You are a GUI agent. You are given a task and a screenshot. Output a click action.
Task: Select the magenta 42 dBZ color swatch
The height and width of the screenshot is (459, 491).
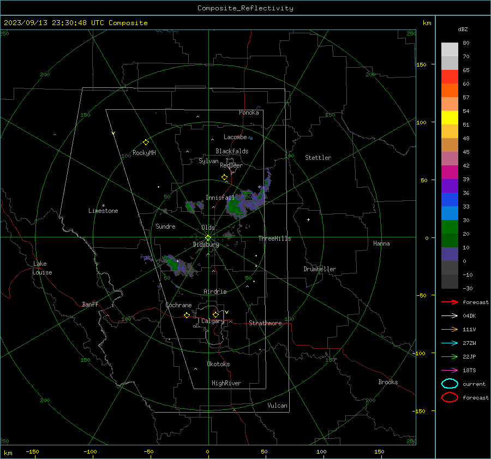click(450, 172)
